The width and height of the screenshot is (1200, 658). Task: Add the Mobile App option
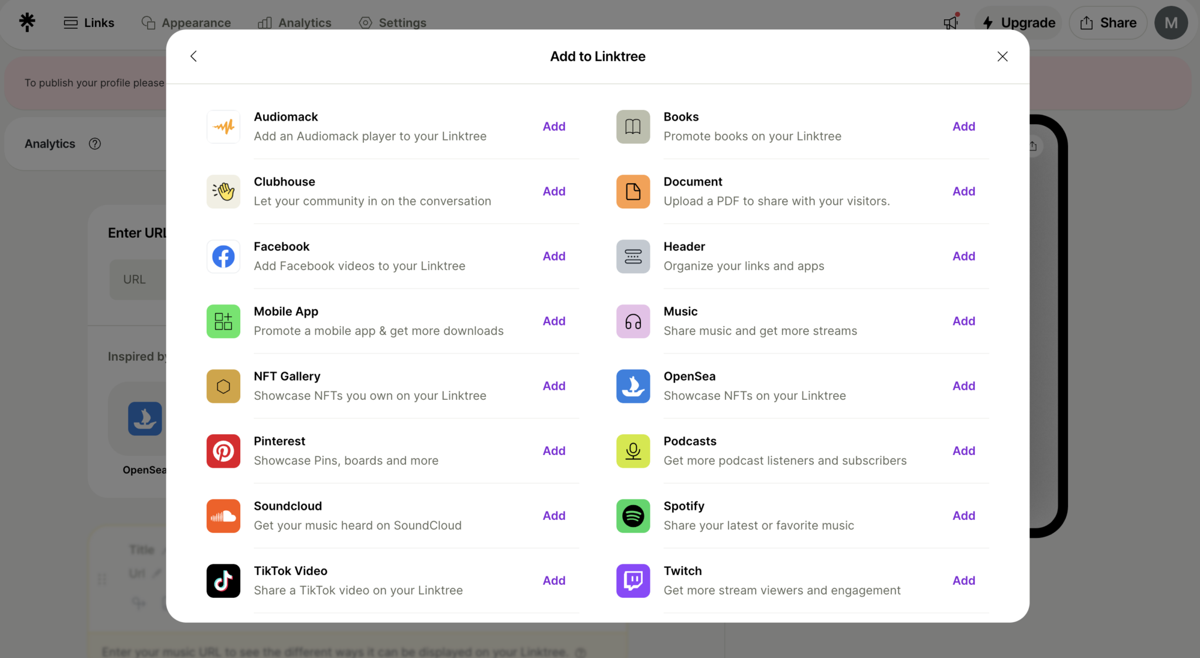pyautogui.click(x=554, y=321)
